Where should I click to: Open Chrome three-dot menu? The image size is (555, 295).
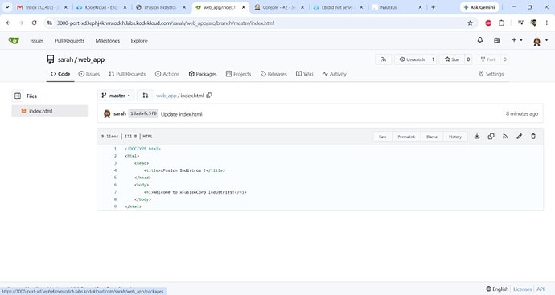click(547, 23)
